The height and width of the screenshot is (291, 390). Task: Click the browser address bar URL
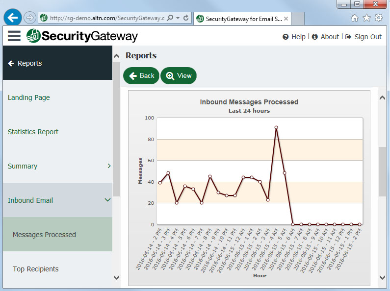(x=107, y=18)
